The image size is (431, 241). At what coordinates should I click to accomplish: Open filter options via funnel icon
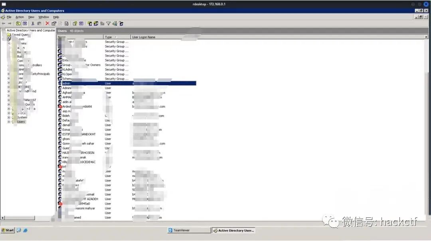(x=109, y=24)
